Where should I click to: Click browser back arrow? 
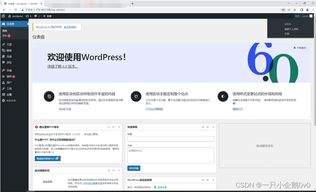pos(4,9)
